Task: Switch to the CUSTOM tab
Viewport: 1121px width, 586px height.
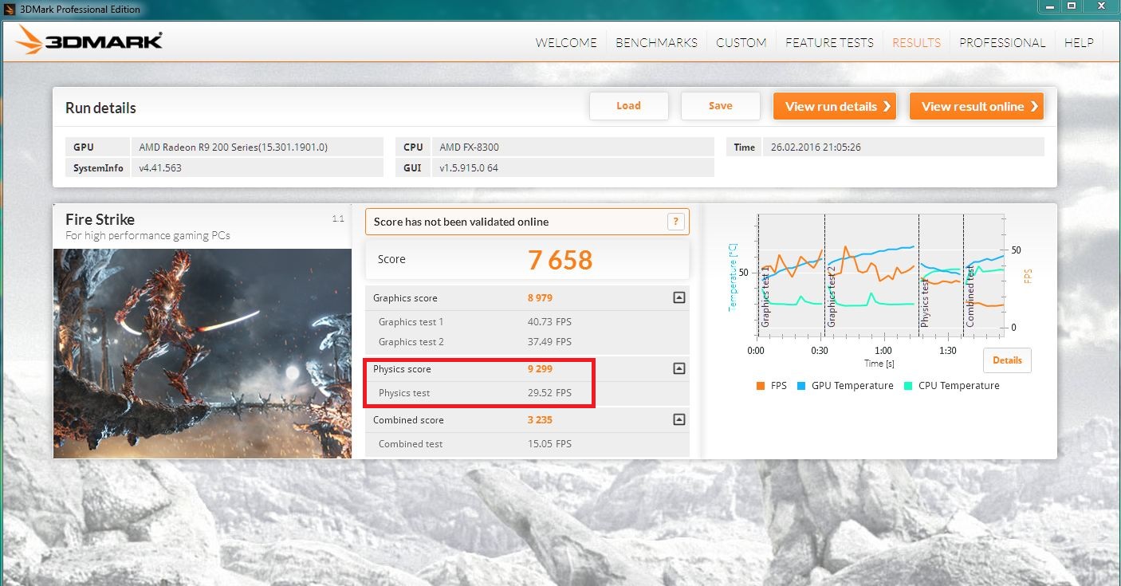Action: (741, 43)
